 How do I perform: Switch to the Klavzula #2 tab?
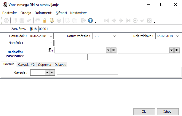coord(26,65)
